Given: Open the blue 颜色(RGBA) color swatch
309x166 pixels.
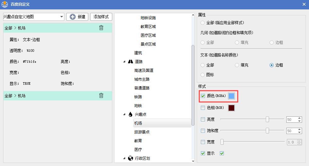Looking at the screenshot, I should (x=231, y=96).
